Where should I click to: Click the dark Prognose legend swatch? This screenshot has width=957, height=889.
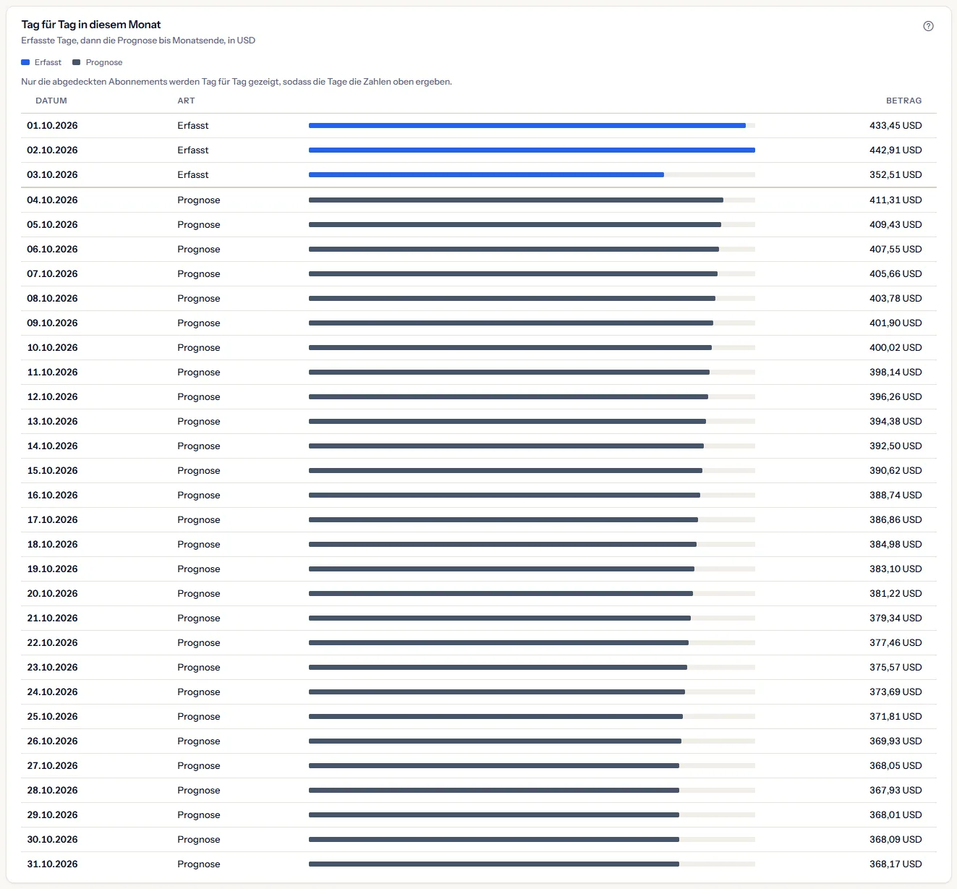coord(77,62)
